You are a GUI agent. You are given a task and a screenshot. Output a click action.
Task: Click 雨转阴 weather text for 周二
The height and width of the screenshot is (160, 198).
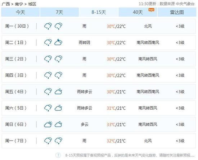tap(85, 43)
